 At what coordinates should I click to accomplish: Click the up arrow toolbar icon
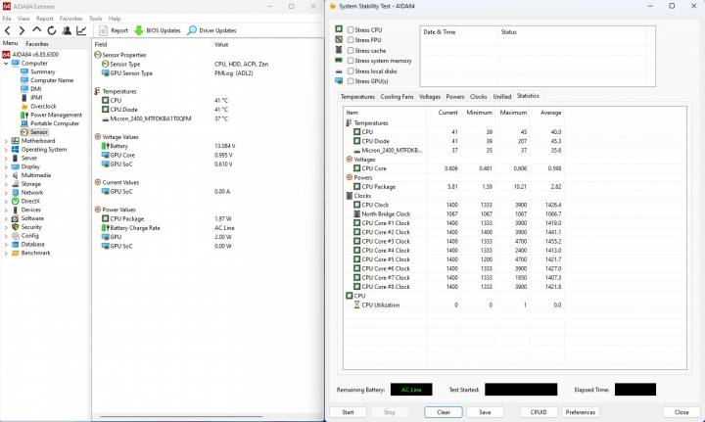37,30
